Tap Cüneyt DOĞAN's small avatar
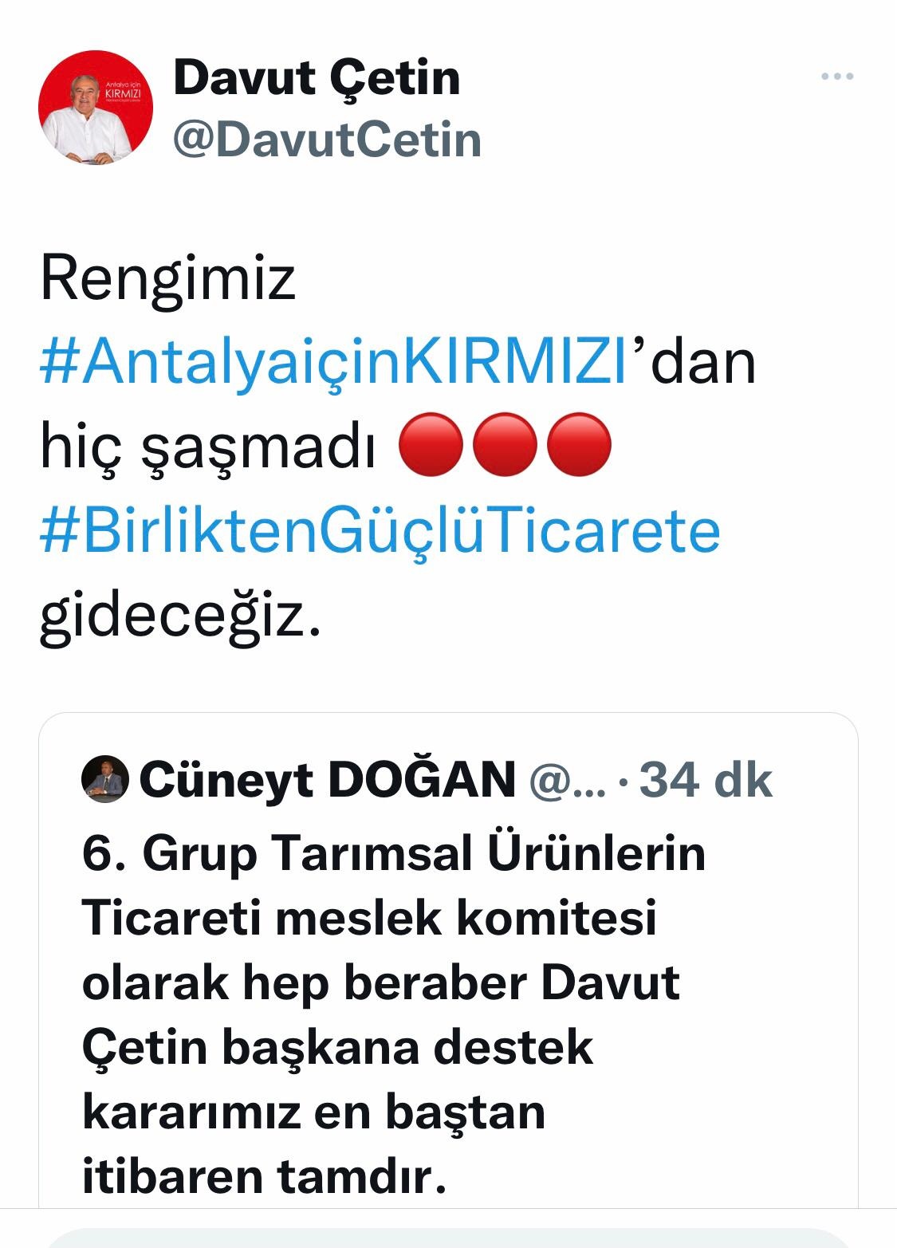 click(105, 779)
